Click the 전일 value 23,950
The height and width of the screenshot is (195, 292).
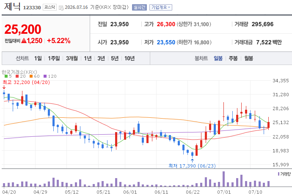tap(119, 24)
